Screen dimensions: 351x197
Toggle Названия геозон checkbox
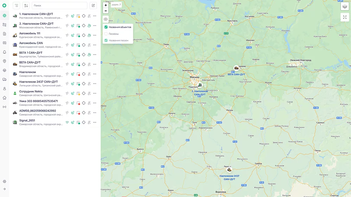106,40
